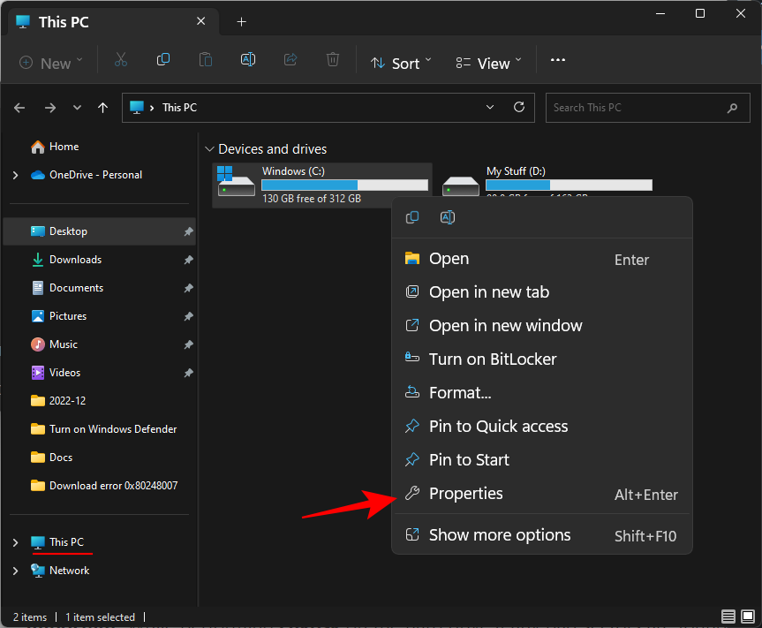Click the Cut scissors icon in toolbar

click(121, 61)
